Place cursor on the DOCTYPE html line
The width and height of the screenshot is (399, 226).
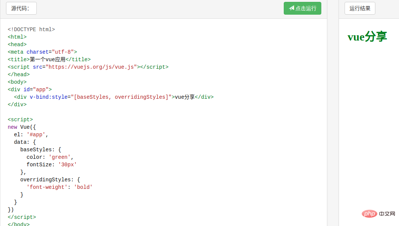pyautogui.click(x=31, y=29)
